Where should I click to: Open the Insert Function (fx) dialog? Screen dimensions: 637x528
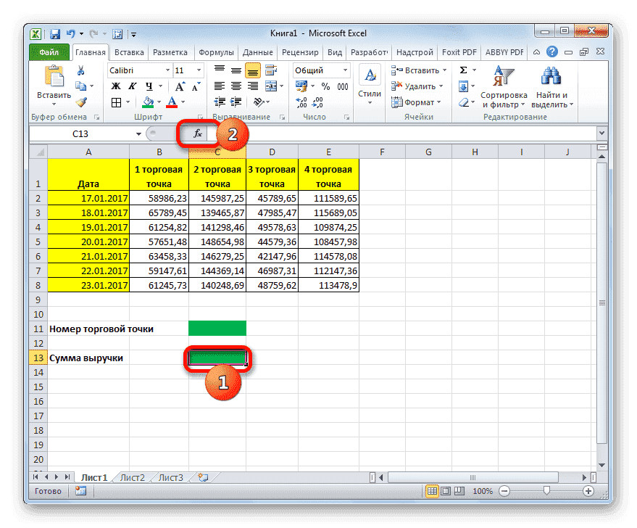point(197,133)
